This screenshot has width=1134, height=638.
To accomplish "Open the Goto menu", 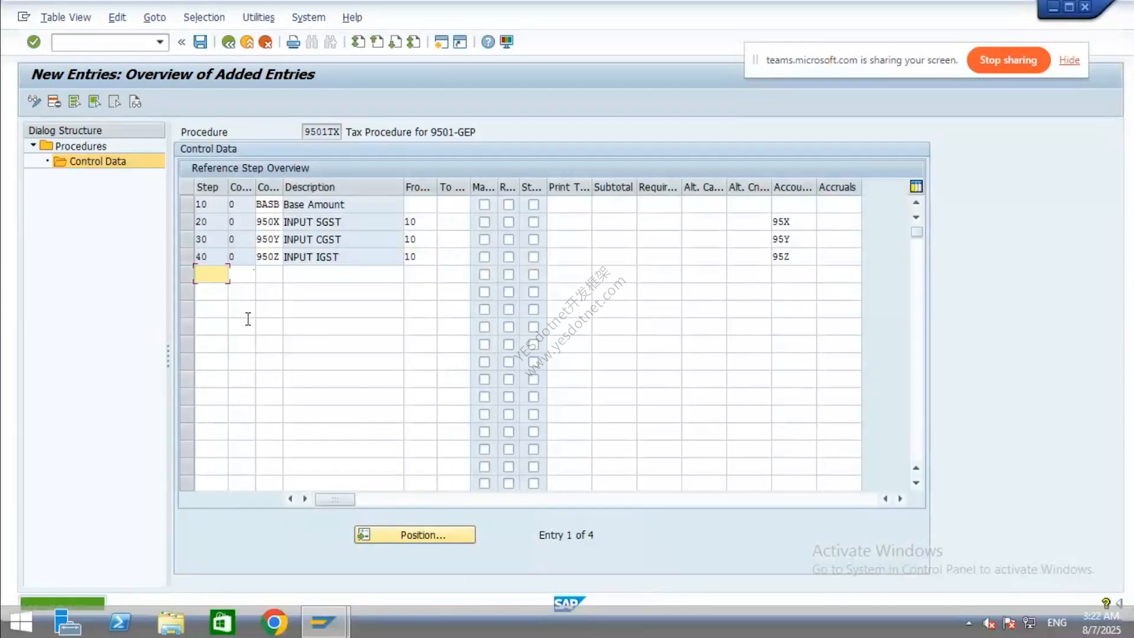I will point(155,17).
